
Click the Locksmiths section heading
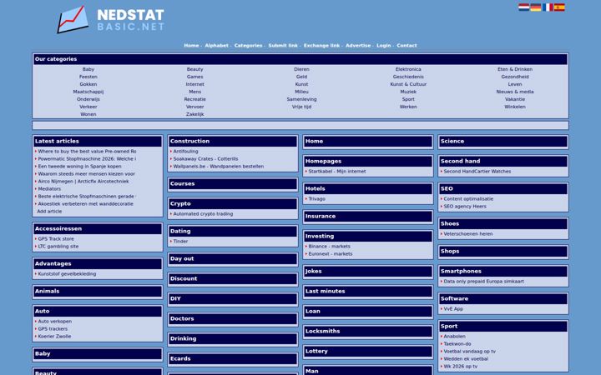point(368,331)
